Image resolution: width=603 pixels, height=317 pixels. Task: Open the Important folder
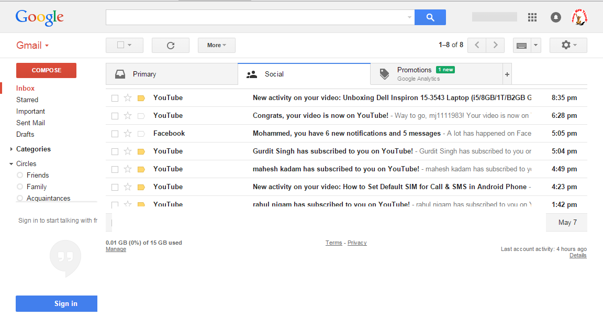pyautogui.click(x=31, y=111)
